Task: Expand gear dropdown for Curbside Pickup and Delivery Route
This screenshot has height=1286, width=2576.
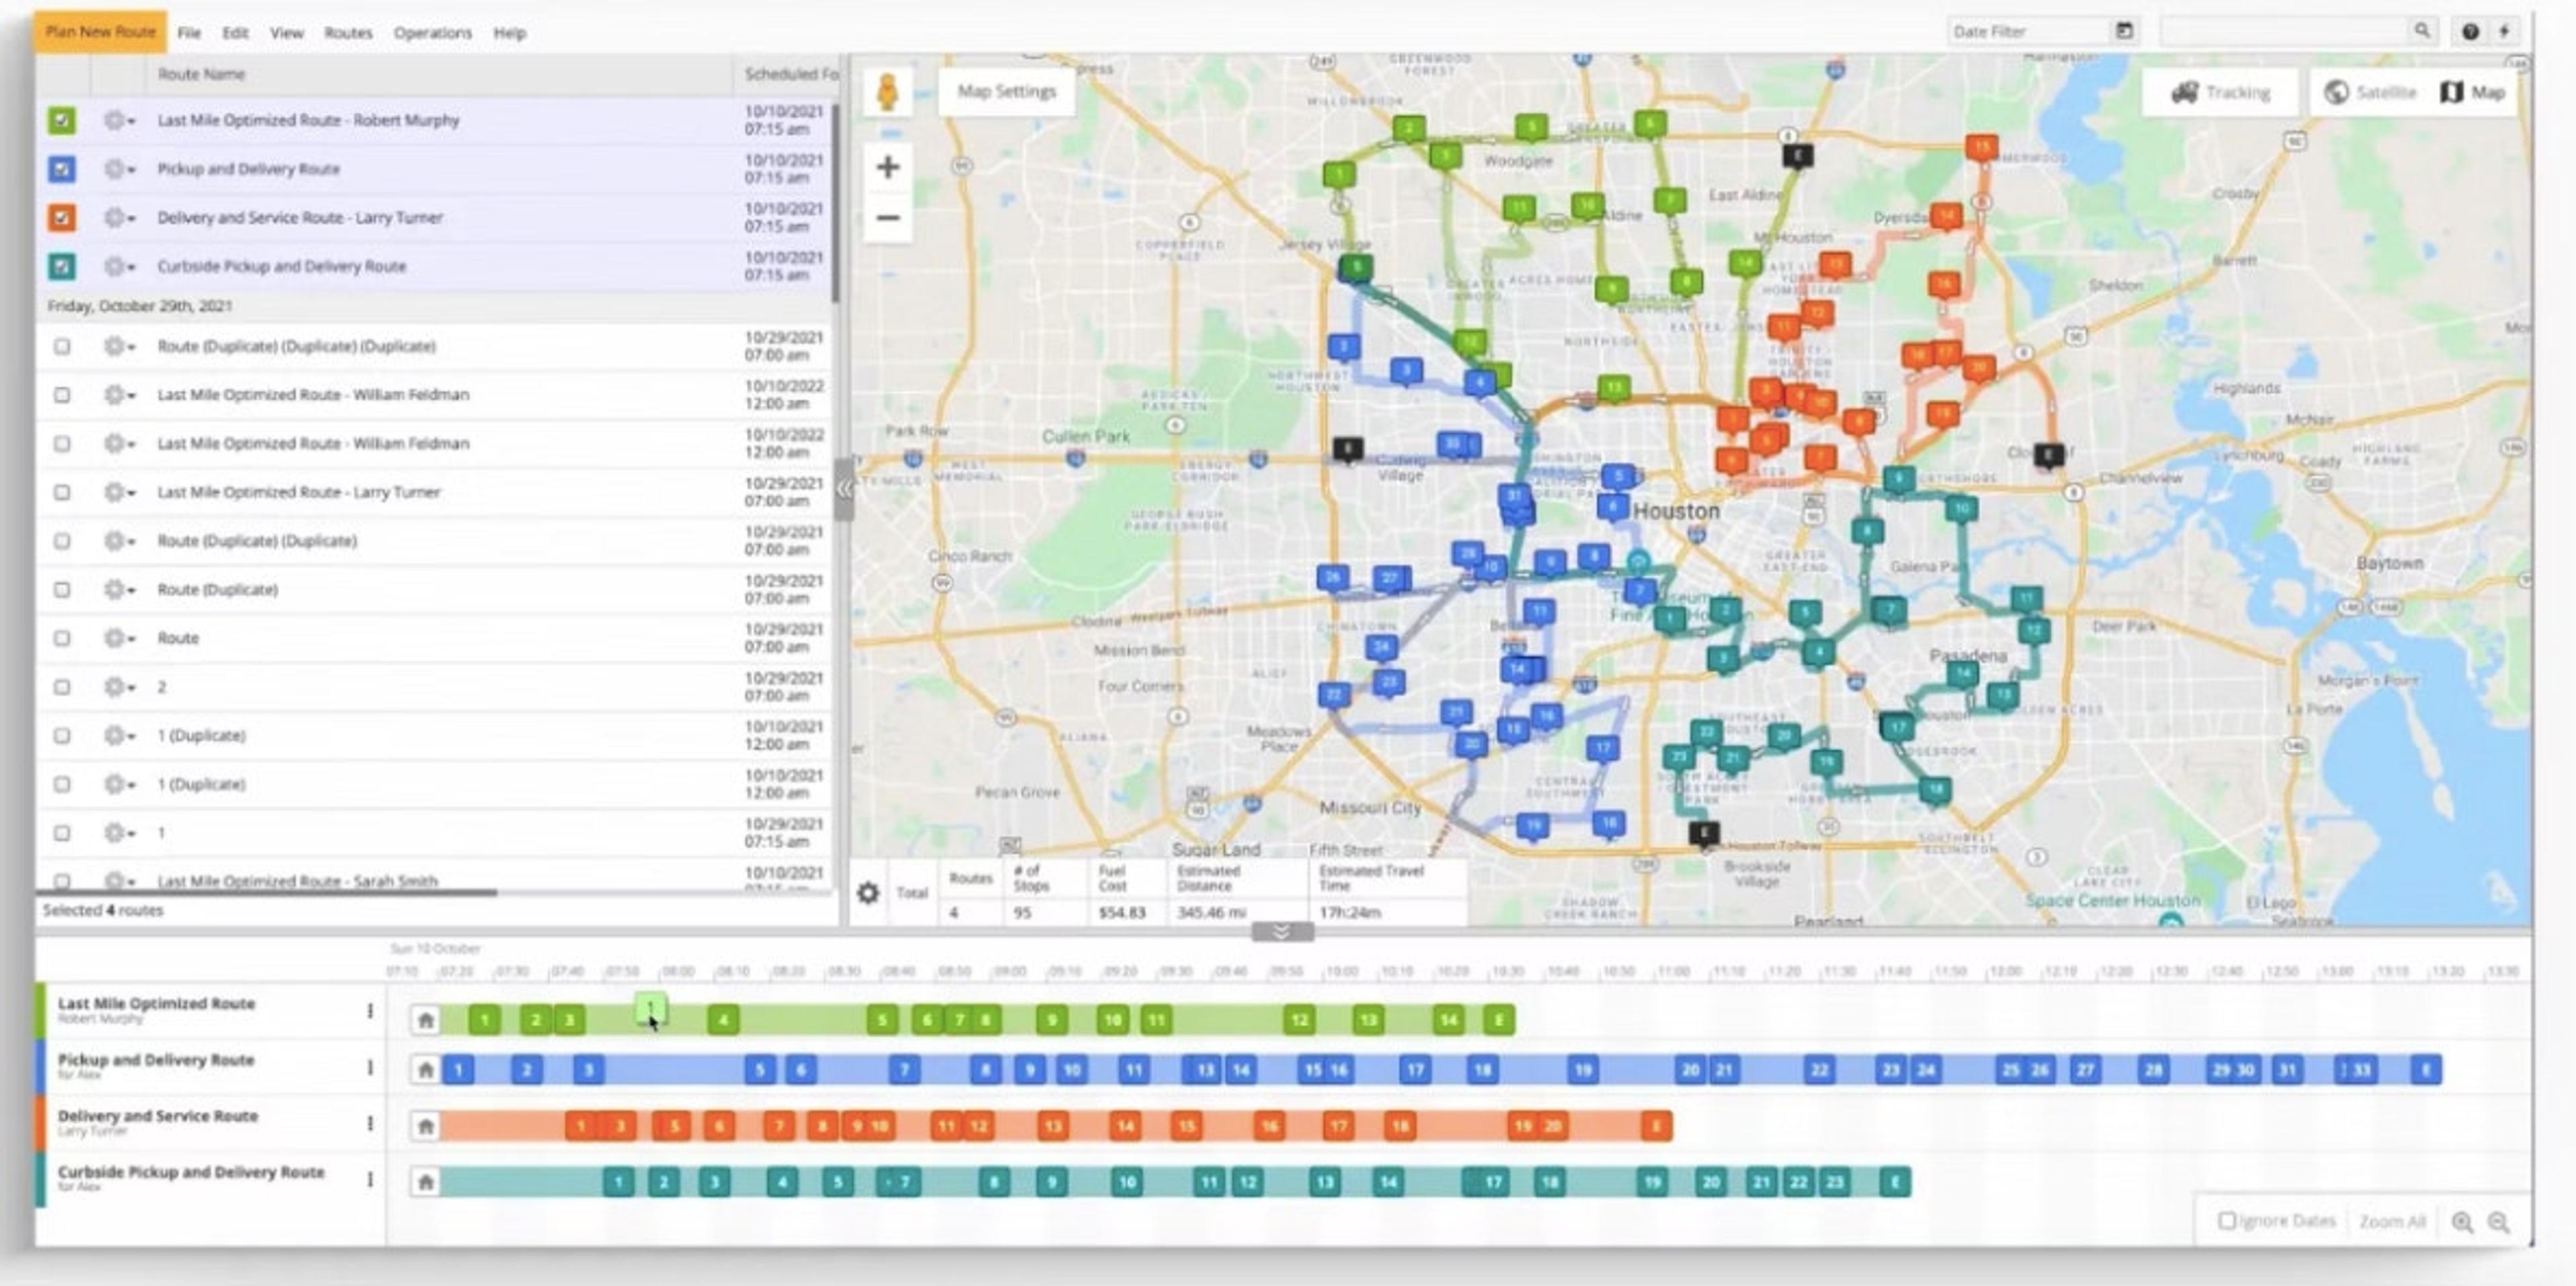Action: coord(119,267)
